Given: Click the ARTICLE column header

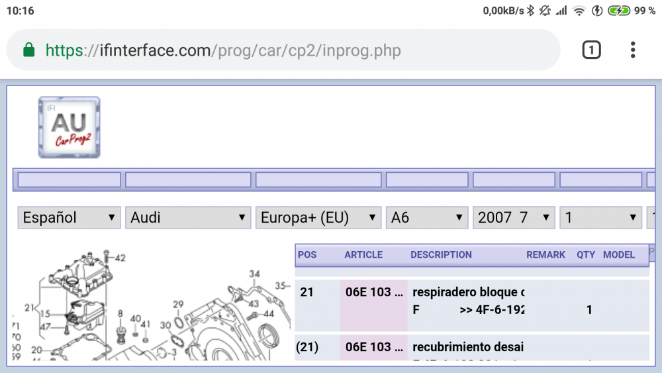Looking at the screenshot, I should pyautogui.click(x=363, y=254).
